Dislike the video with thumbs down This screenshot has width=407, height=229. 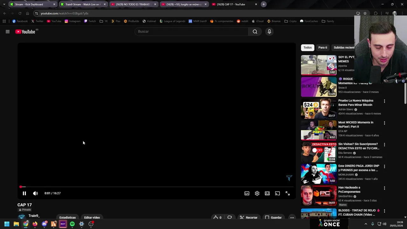pos(230,218)
